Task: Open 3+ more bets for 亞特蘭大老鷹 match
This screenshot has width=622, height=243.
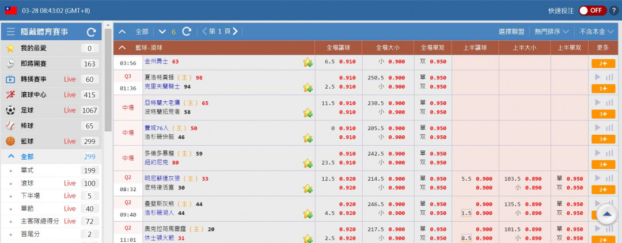Action: 603,114
